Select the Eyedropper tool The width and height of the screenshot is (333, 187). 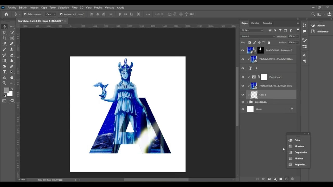pos(4,44)
